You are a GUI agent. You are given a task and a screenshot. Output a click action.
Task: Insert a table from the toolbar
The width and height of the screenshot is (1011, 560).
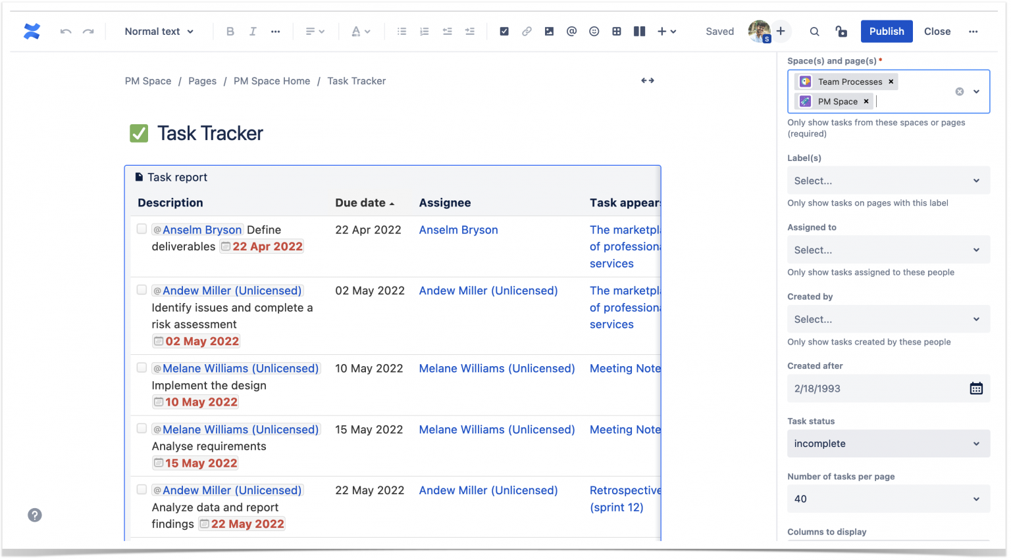(617, 31)
